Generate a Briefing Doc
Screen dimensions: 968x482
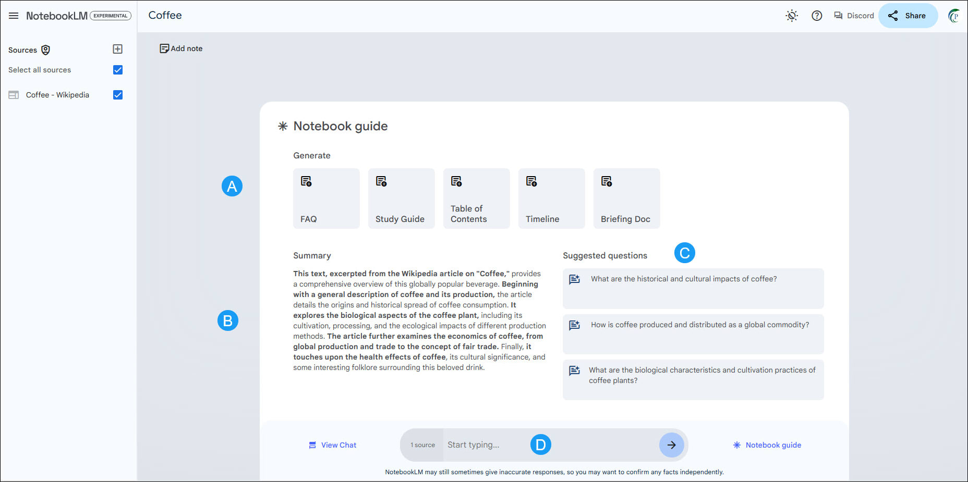626,198
